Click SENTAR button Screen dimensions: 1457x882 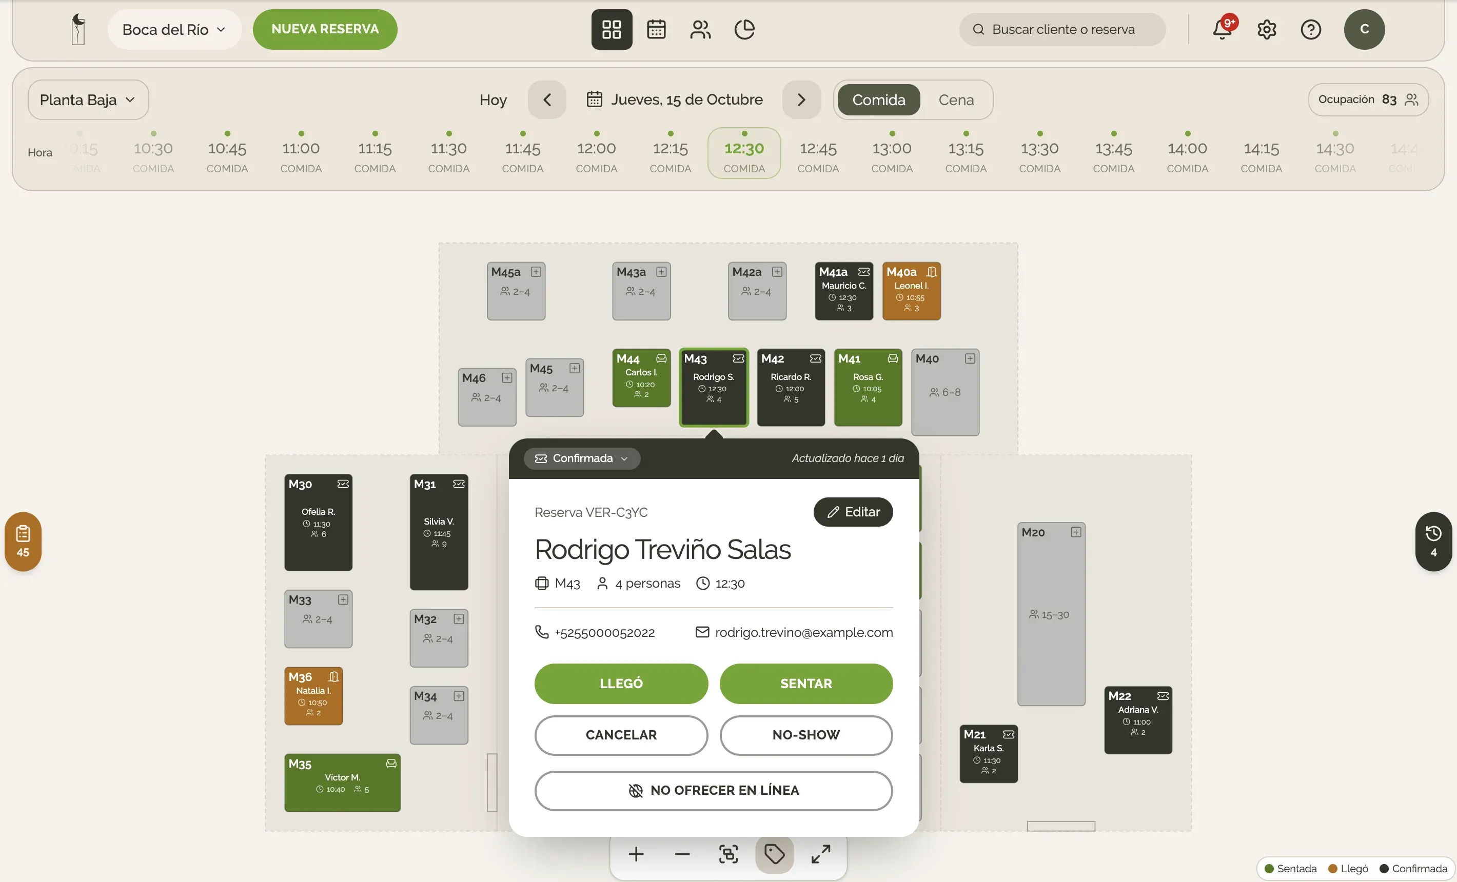[806, 684]
